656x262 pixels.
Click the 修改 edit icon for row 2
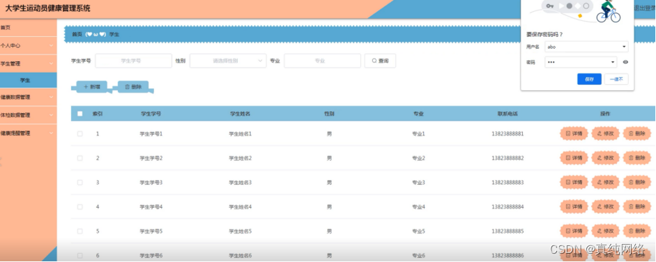(x=605, y=158)
